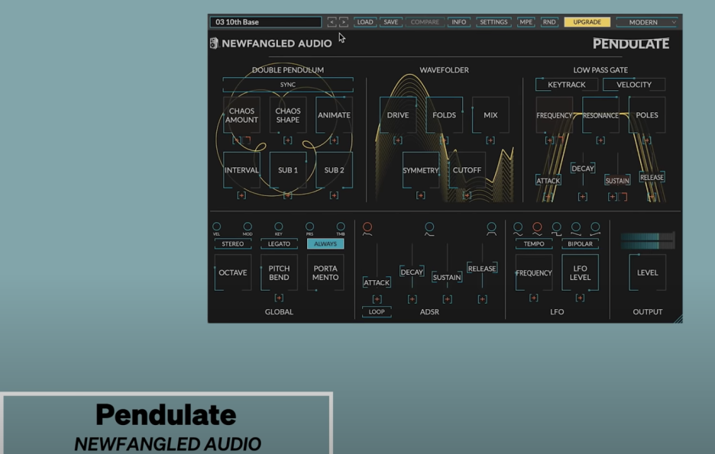Toggle KEYTRACK on the Low Pass Gate
Viewport: 715px width, 454px height.
pyautogui.click(x=566, y=84)
